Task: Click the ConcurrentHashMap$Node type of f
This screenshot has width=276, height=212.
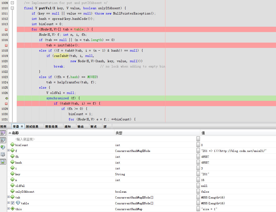Action: (x=133, y=151)
